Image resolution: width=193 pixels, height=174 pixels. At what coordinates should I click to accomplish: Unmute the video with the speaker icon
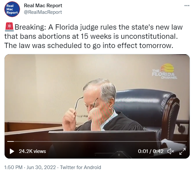coord(171,151)
